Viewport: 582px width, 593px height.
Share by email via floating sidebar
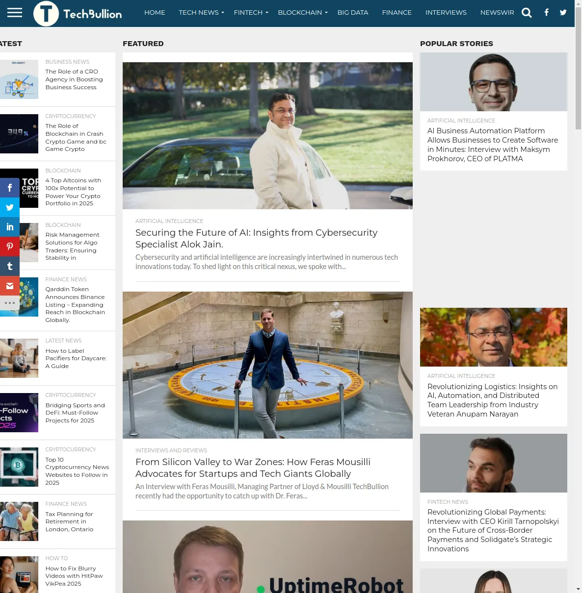pyautogui.click(x=10, y=286)
